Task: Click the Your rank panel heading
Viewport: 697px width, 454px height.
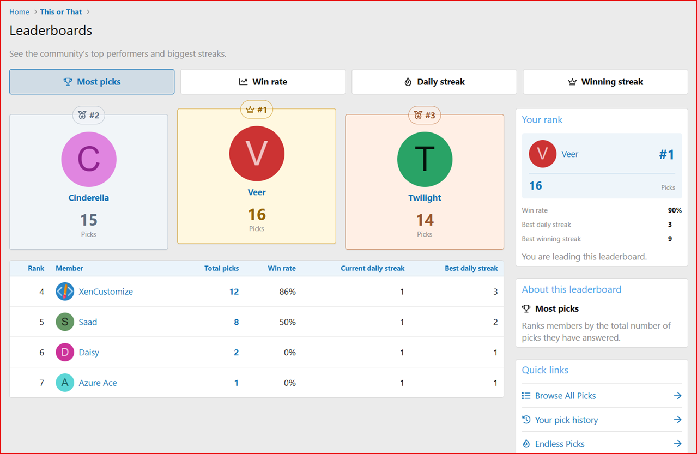Action: point(542,119)
